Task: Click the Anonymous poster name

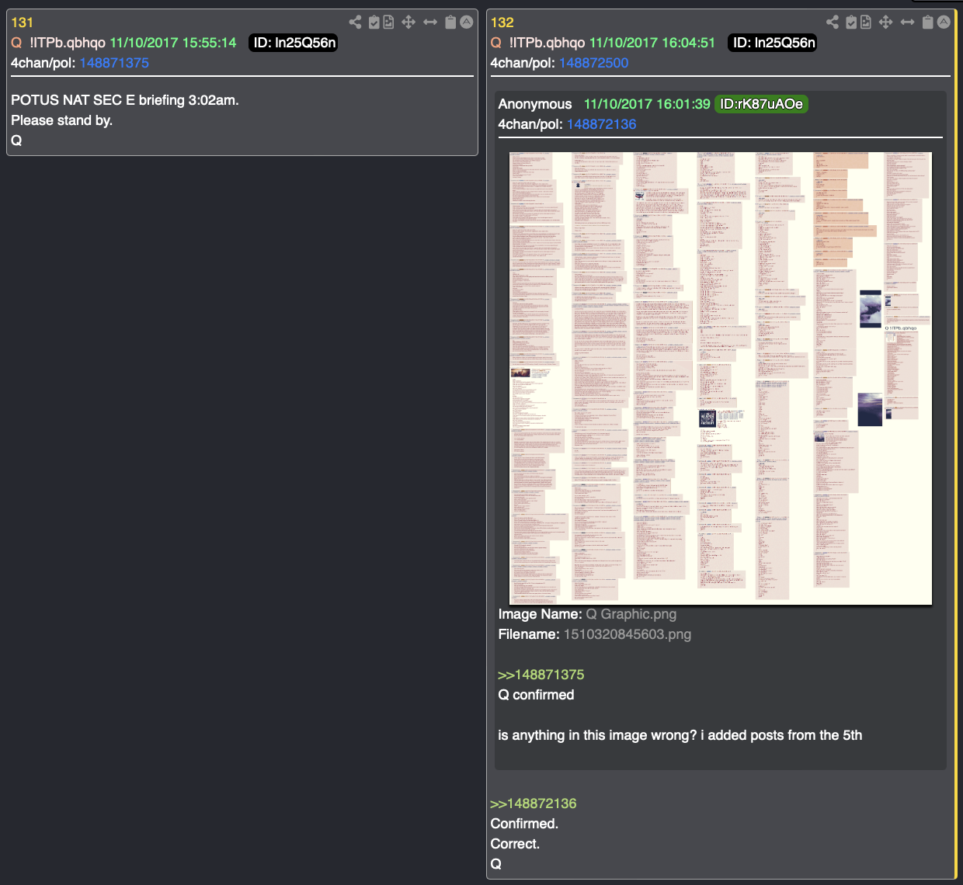Action: tap(535, 104)
